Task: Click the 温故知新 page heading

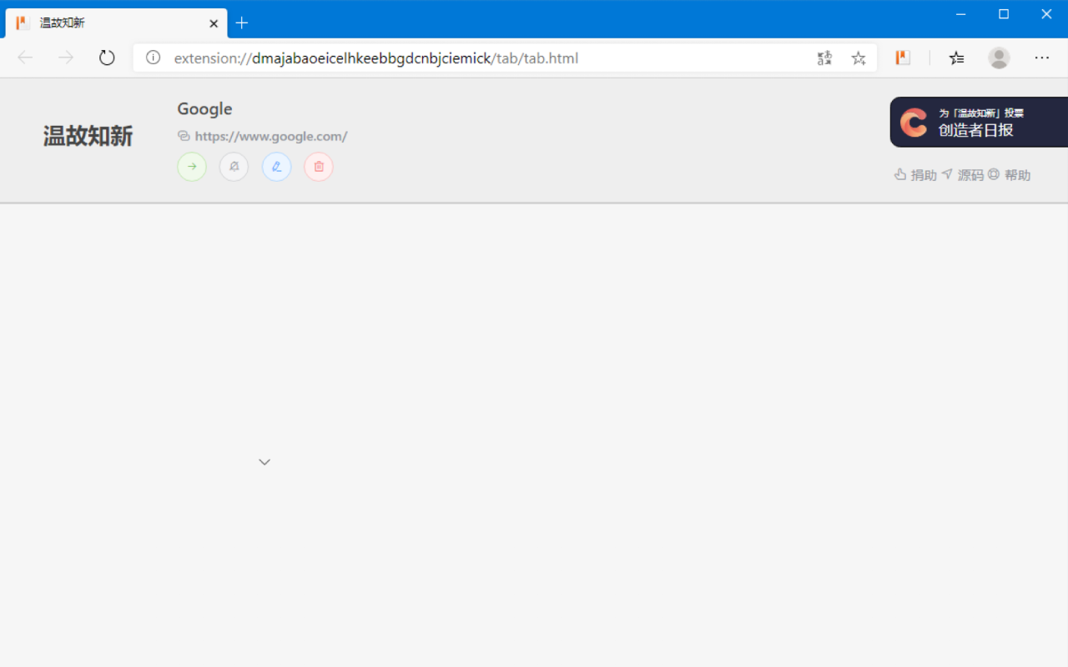Action: pyautogui.click(x=88, y=136)
